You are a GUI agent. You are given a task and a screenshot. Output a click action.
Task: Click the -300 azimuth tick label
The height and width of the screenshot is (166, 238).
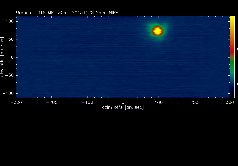16,102
